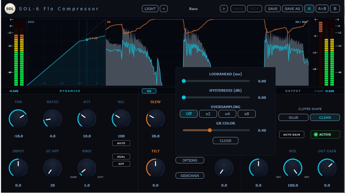Click the SAVE preset button
This screenshot has width=345, height=193.
(x=273, y=9)
